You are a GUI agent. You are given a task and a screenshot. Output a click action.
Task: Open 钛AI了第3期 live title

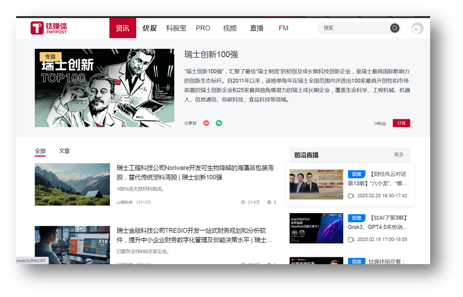click(377, 222)
